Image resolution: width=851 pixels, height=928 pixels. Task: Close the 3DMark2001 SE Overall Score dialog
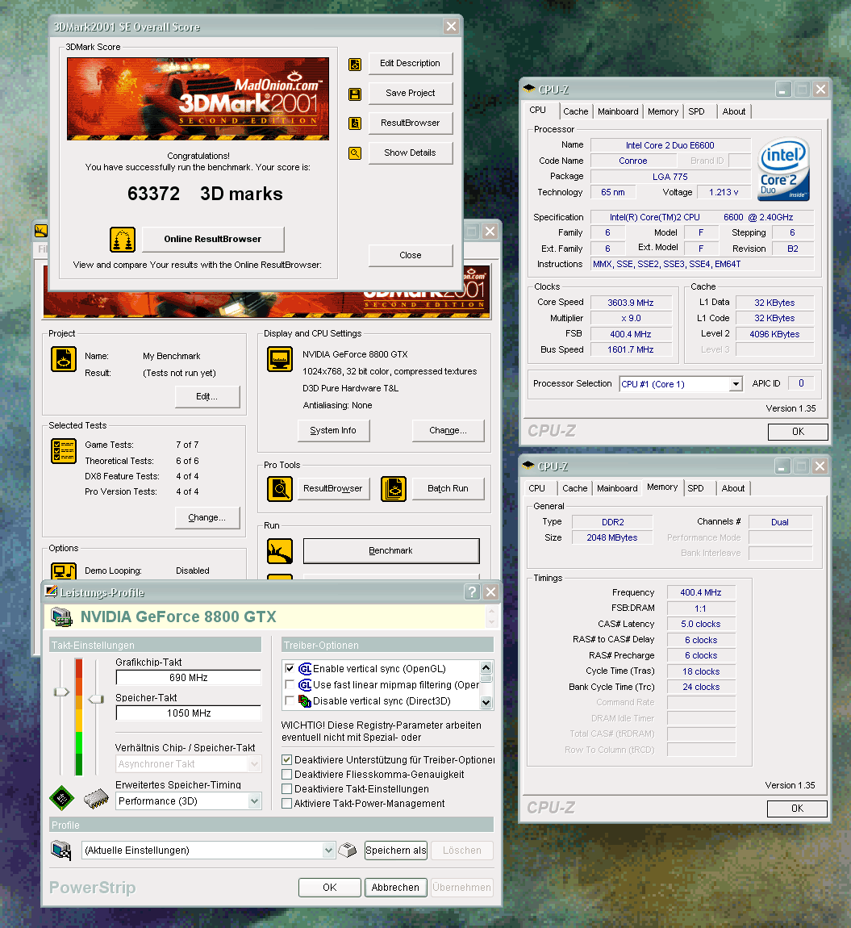point(452,27)
